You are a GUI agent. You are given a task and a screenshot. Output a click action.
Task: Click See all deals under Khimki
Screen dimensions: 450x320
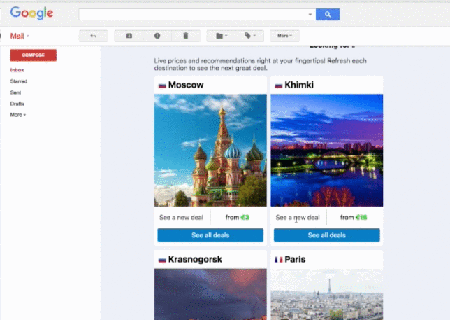326,235
